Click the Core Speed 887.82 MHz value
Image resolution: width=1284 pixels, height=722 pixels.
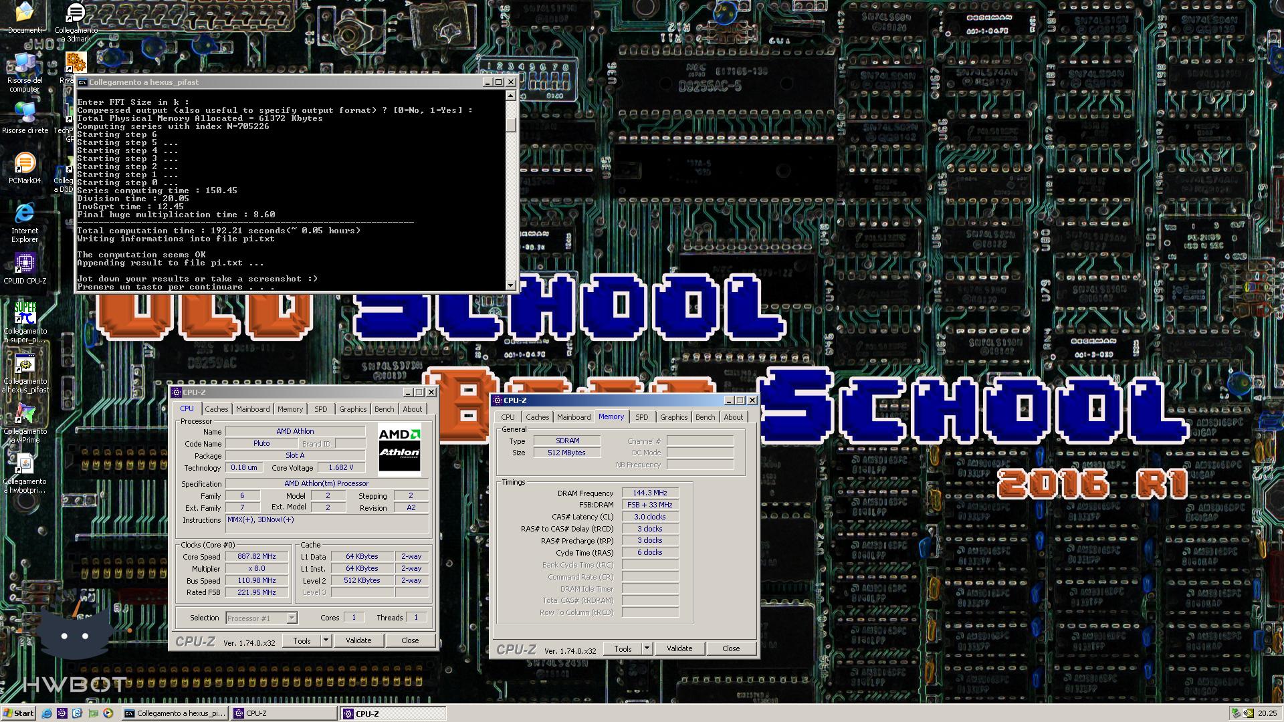(x=257, y=557)
